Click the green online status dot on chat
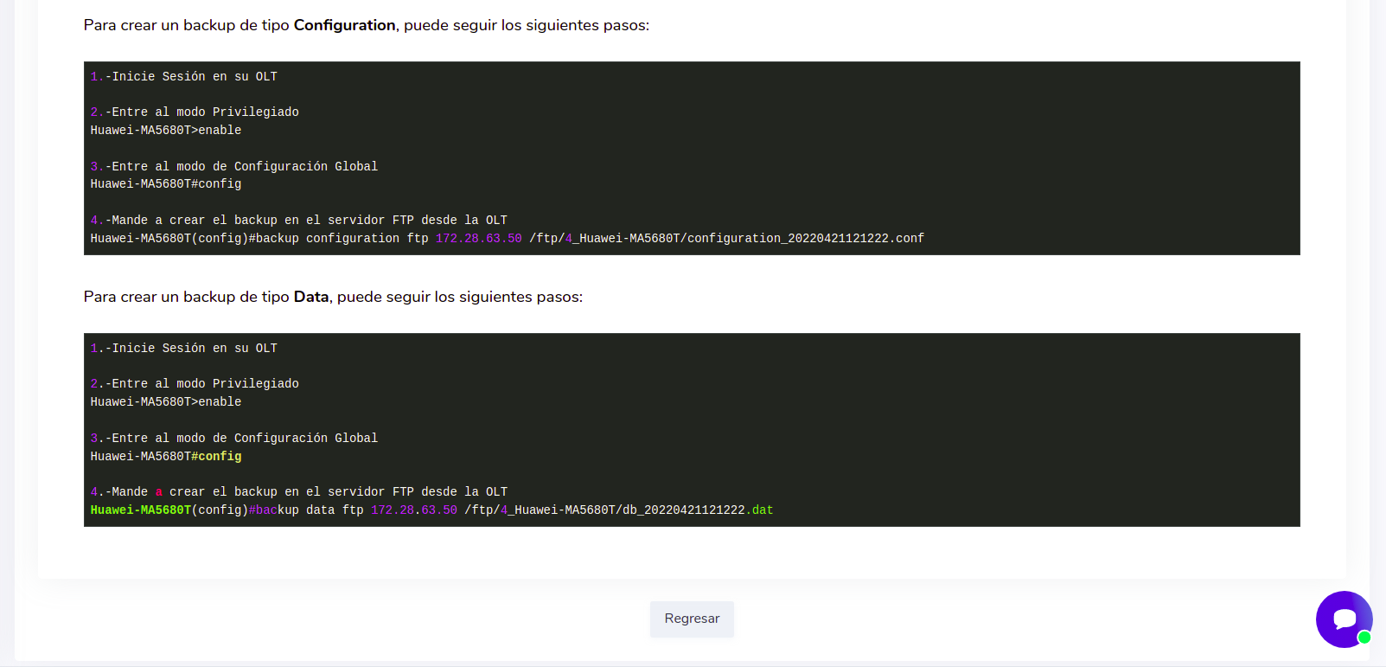The image size is (1386, 667). (x=1364, y=638)
